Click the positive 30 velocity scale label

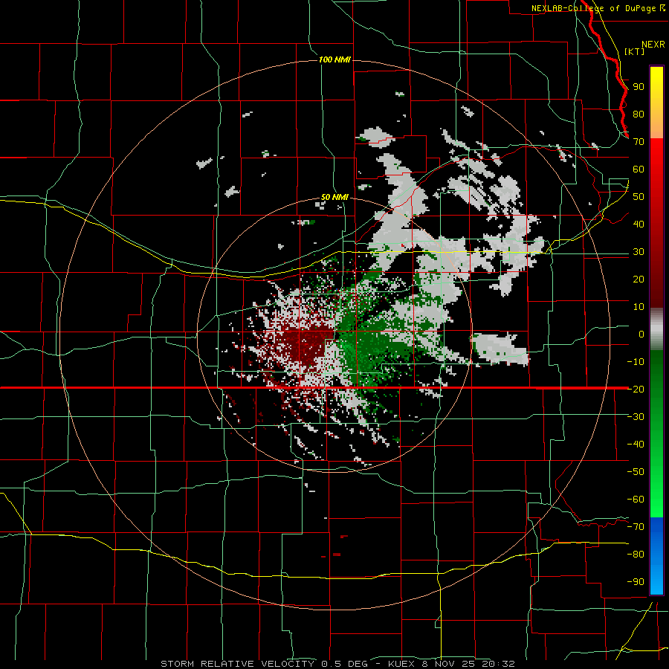pyautogui.click(x=639, y=252)
